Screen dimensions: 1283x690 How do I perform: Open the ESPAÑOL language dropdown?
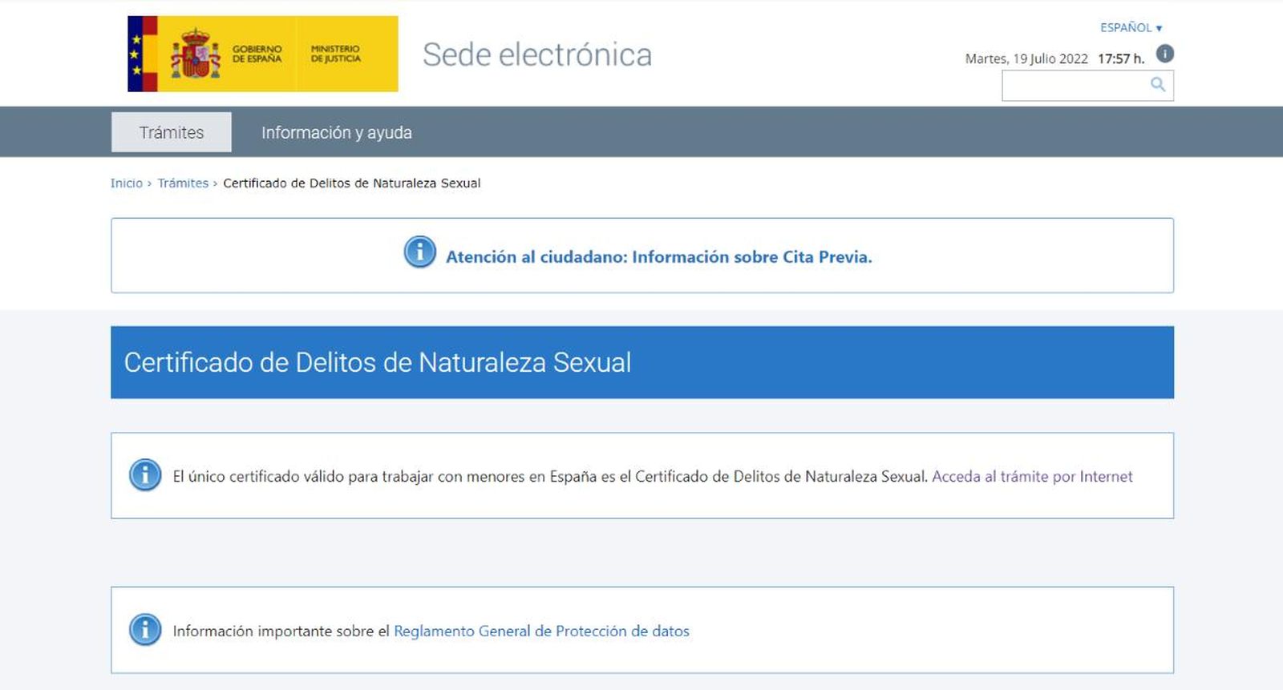(x=1131, y=27)
